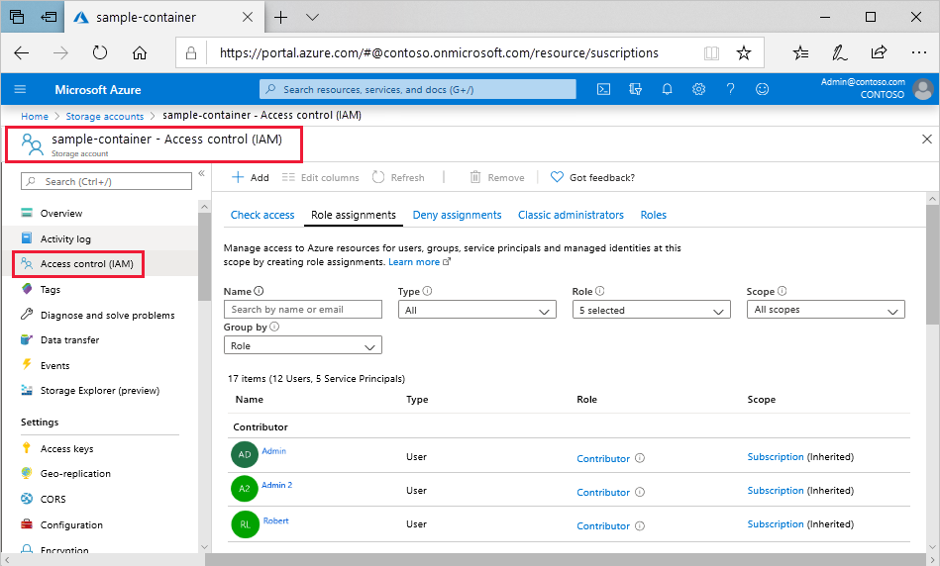Open browser more options ellipsis
This screenshot has height=566, width=940.
click(x=918, y=52)
